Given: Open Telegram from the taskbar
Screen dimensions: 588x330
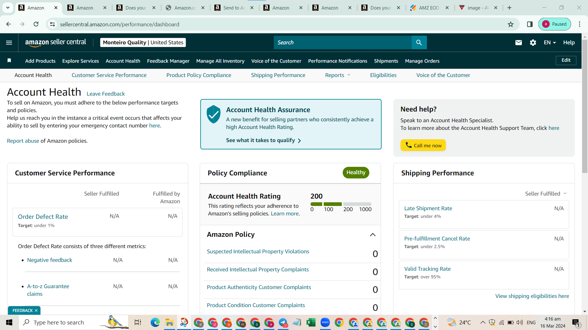Looking at the screenshot, I should (283, 322).
